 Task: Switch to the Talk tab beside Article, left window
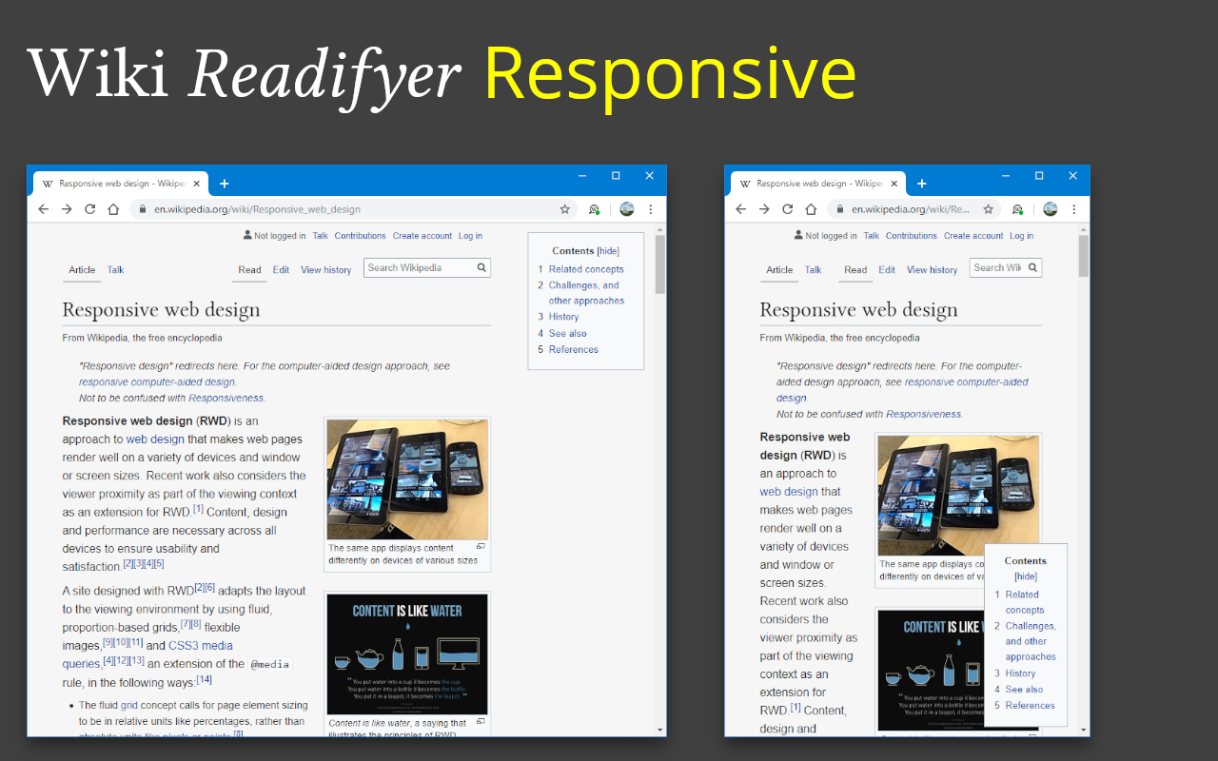[x=115, y=270]
